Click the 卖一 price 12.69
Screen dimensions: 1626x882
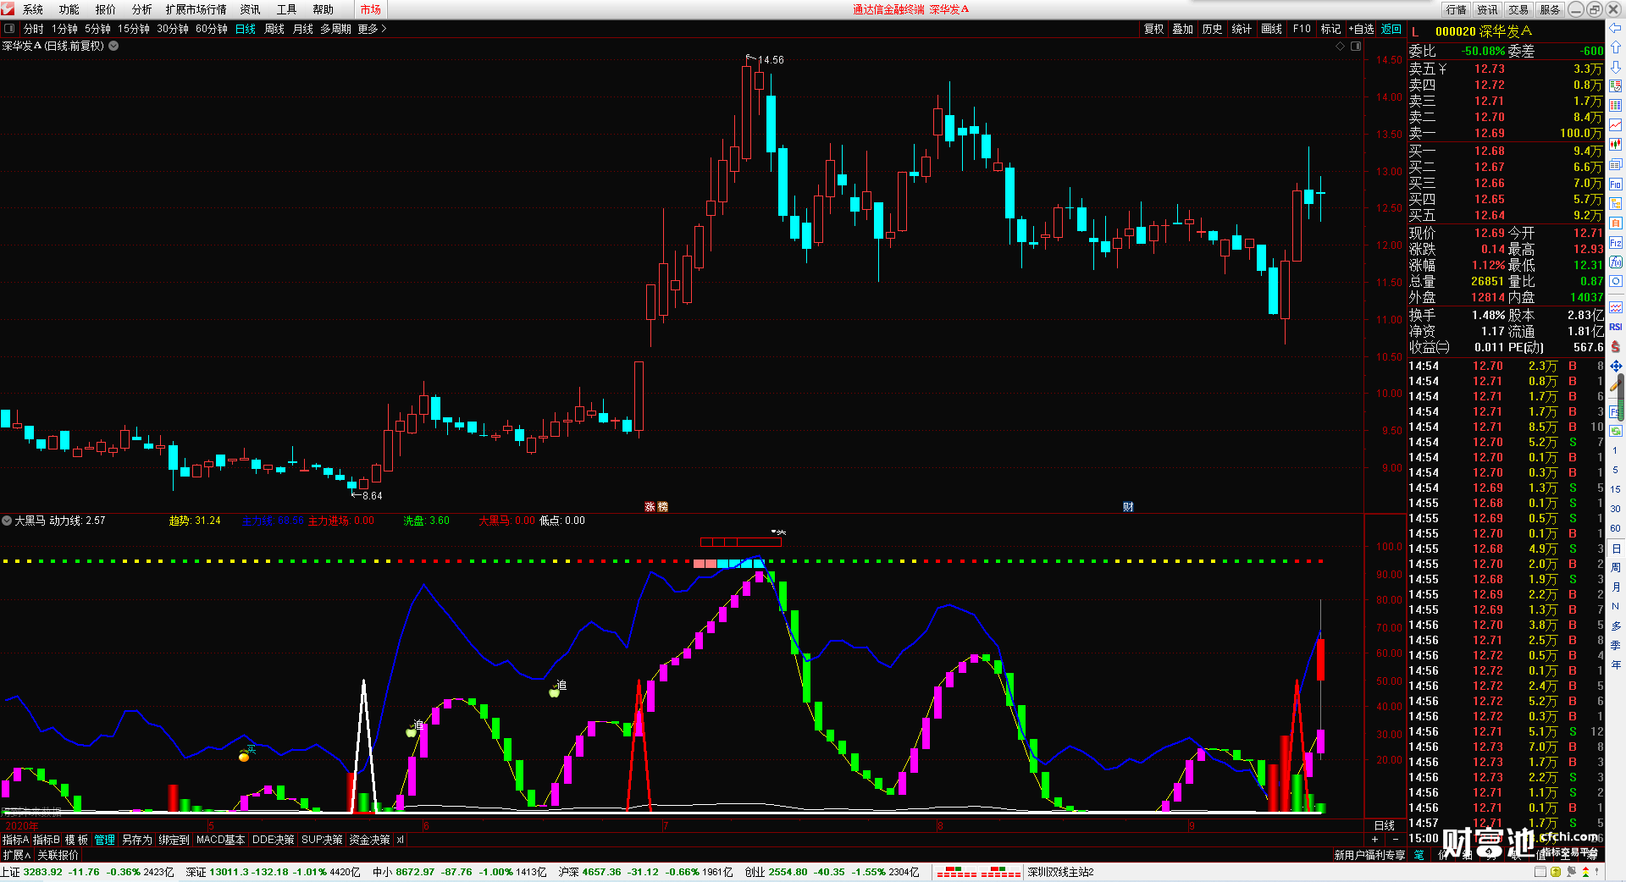click(x=1489, y=133)
